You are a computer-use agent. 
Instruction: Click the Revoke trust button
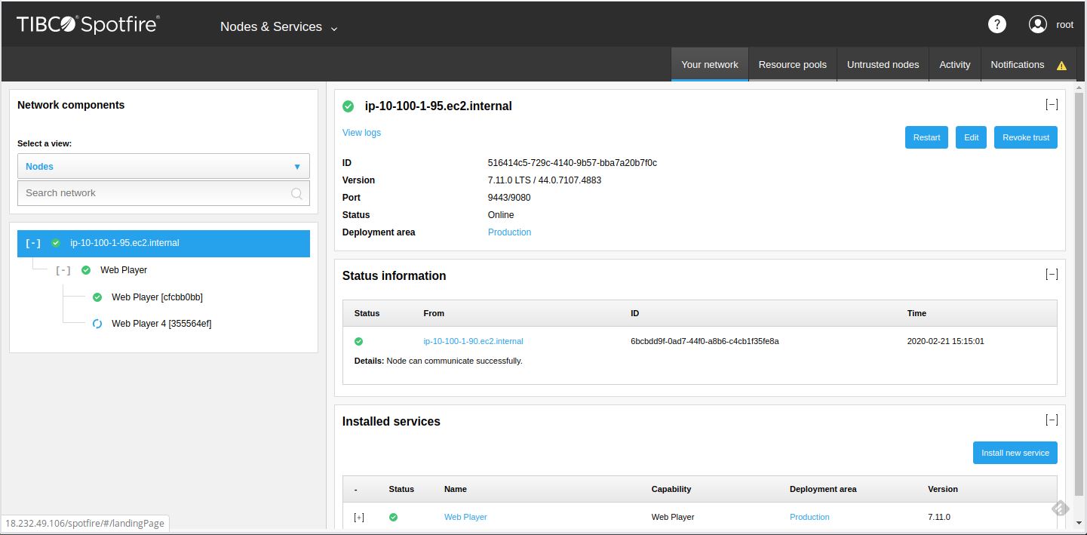click(1026, 137)
